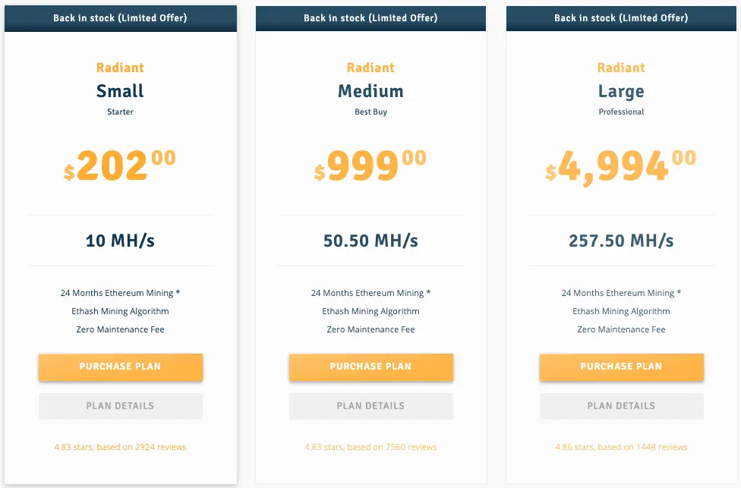Click the Purchase Plan button for Radiant Large

pos(621,367)
